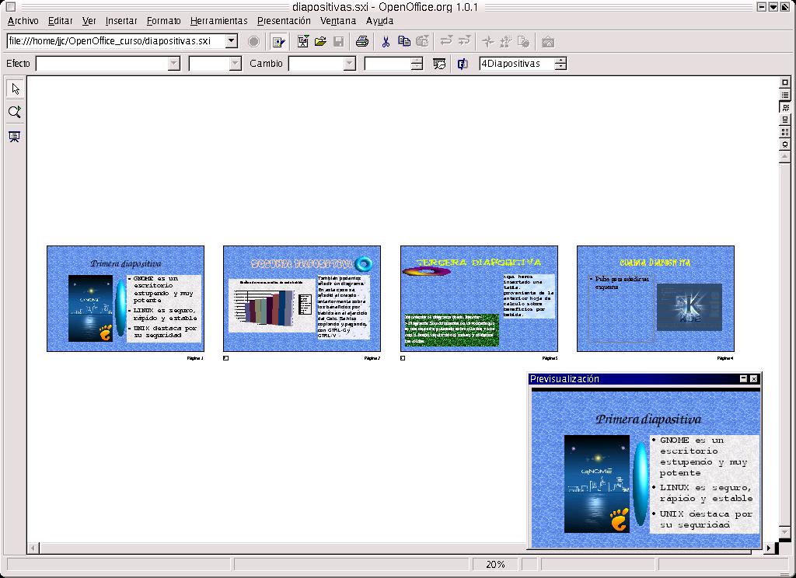This screenshot has width=796, height=578.
Task: Switch to Drawing view at top right
Action: point(785,82)
